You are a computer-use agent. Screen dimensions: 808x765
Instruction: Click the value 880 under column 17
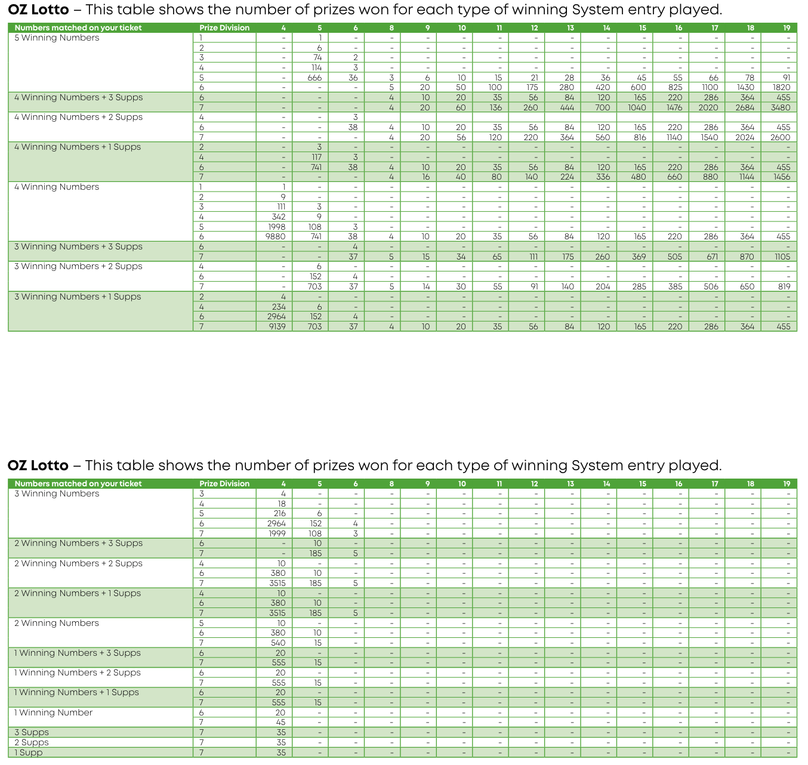(x=711, y=177)
